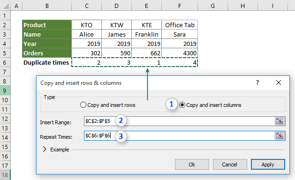Select row 5 header

point(5,53)
